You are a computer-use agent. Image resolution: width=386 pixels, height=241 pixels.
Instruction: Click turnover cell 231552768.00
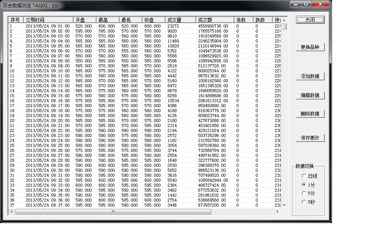coord(212,140)
